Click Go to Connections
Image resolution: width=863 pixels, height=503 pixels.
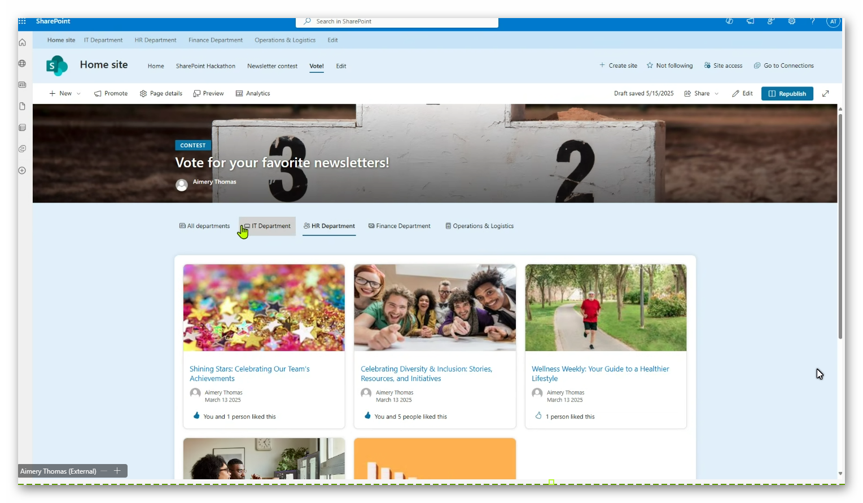783,65
